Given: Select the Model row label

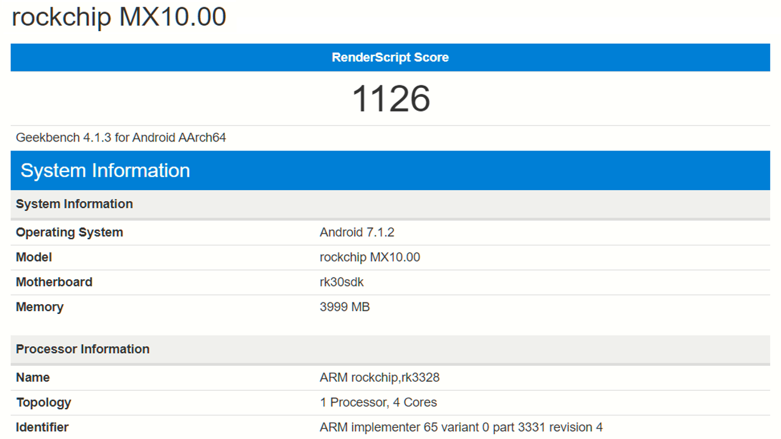Looking at the screenshot, I should 34,257.
